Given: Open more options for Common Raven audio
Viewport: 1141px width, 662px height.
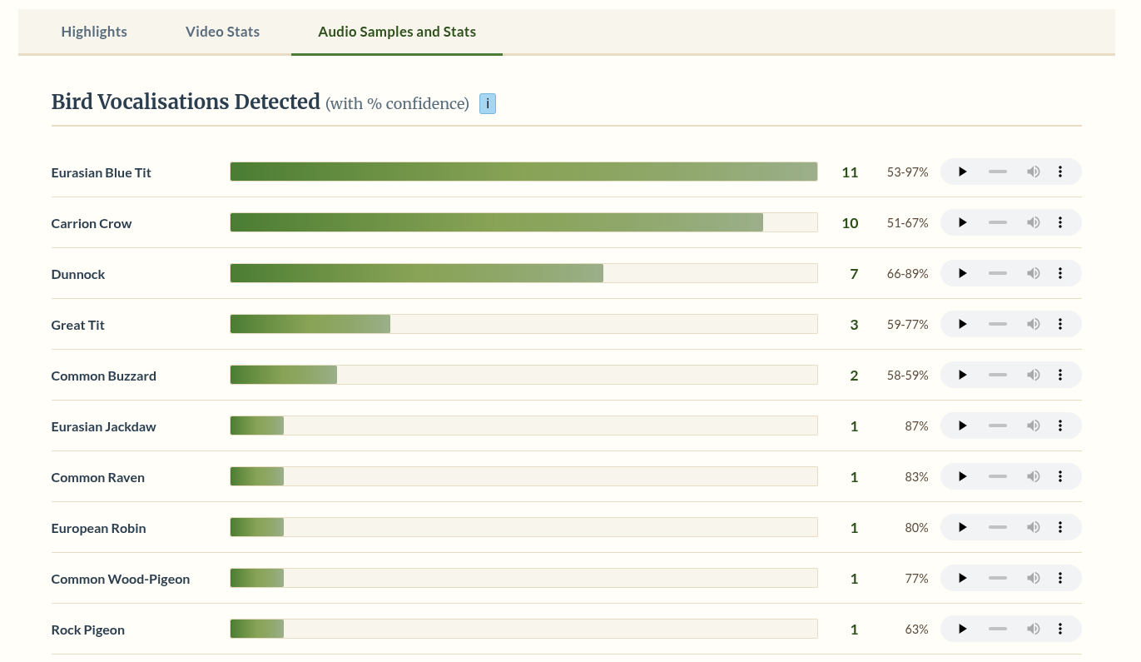Looking at the screenshot, I should tap(1060, 476).
